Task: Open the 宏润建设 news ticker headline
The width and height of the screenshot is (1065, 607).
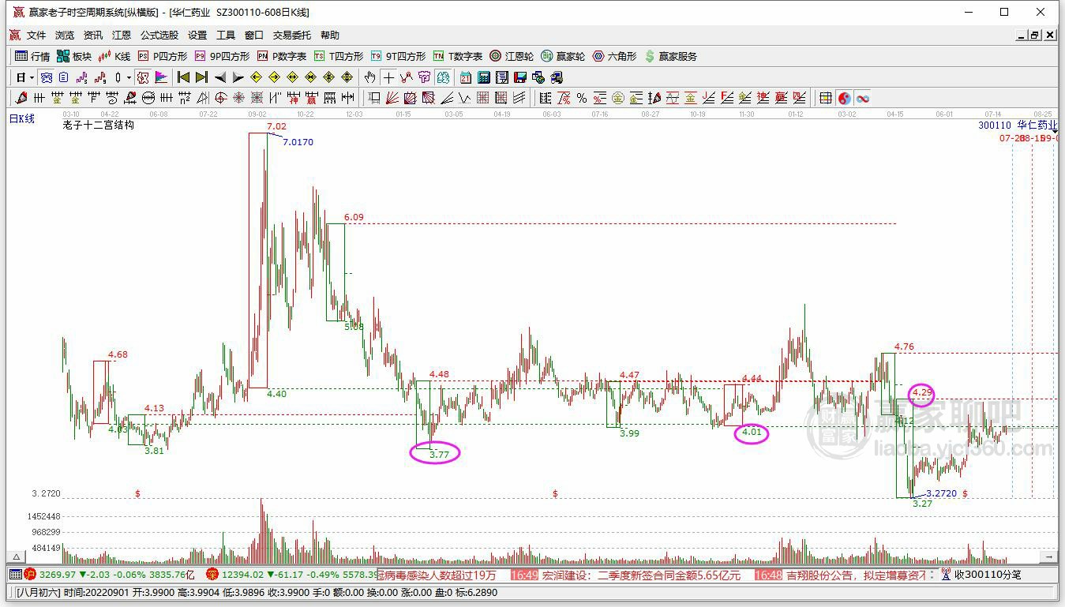Action: (642, 575)
